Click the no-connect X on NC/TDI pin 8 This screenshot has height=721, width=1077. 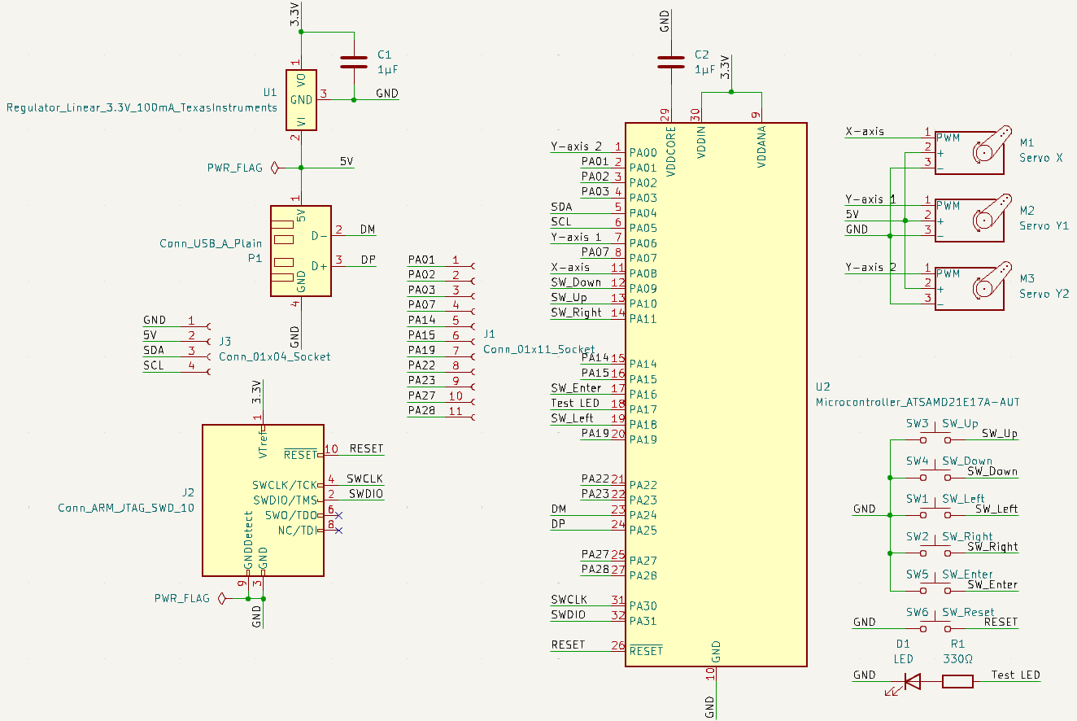(x=338, y=531)
